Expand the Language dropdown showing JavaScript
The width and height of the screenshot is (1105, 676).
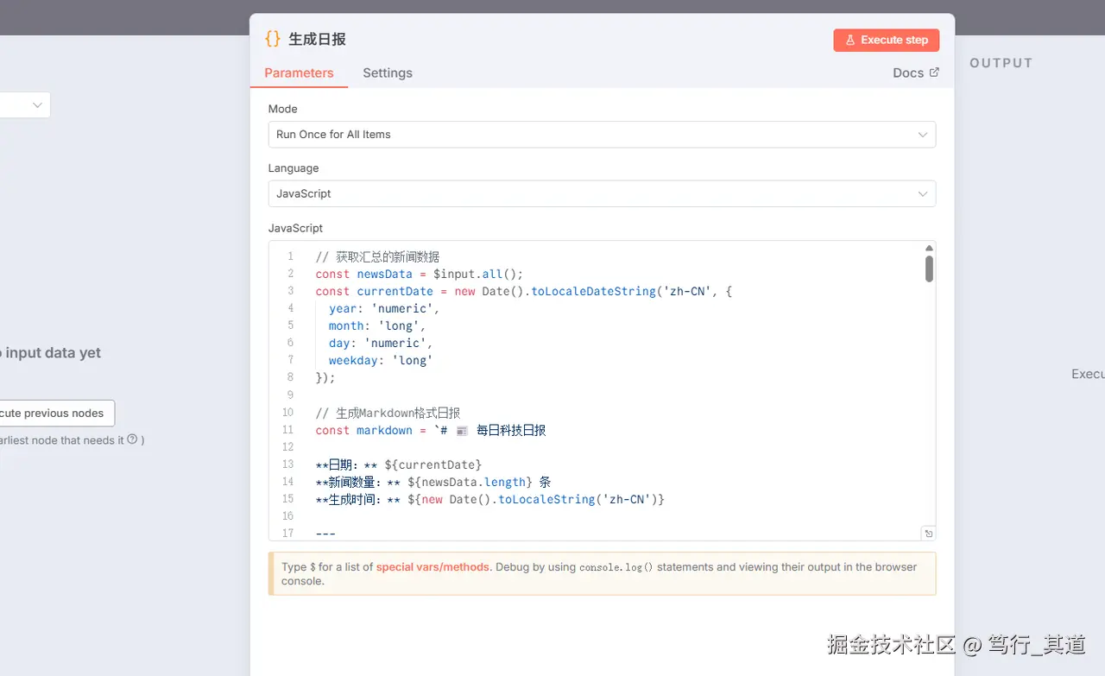tap(602, 193)
